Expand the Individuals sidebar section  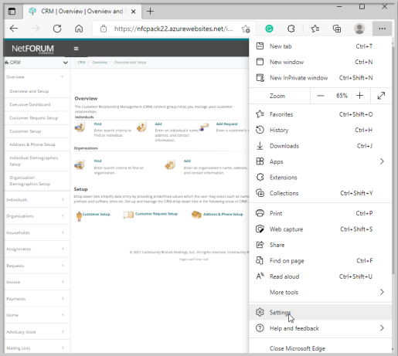(36, 200)
